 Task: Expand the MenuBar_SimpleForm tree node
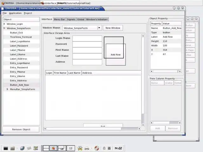pyautogui.click(x=7, y=89)
